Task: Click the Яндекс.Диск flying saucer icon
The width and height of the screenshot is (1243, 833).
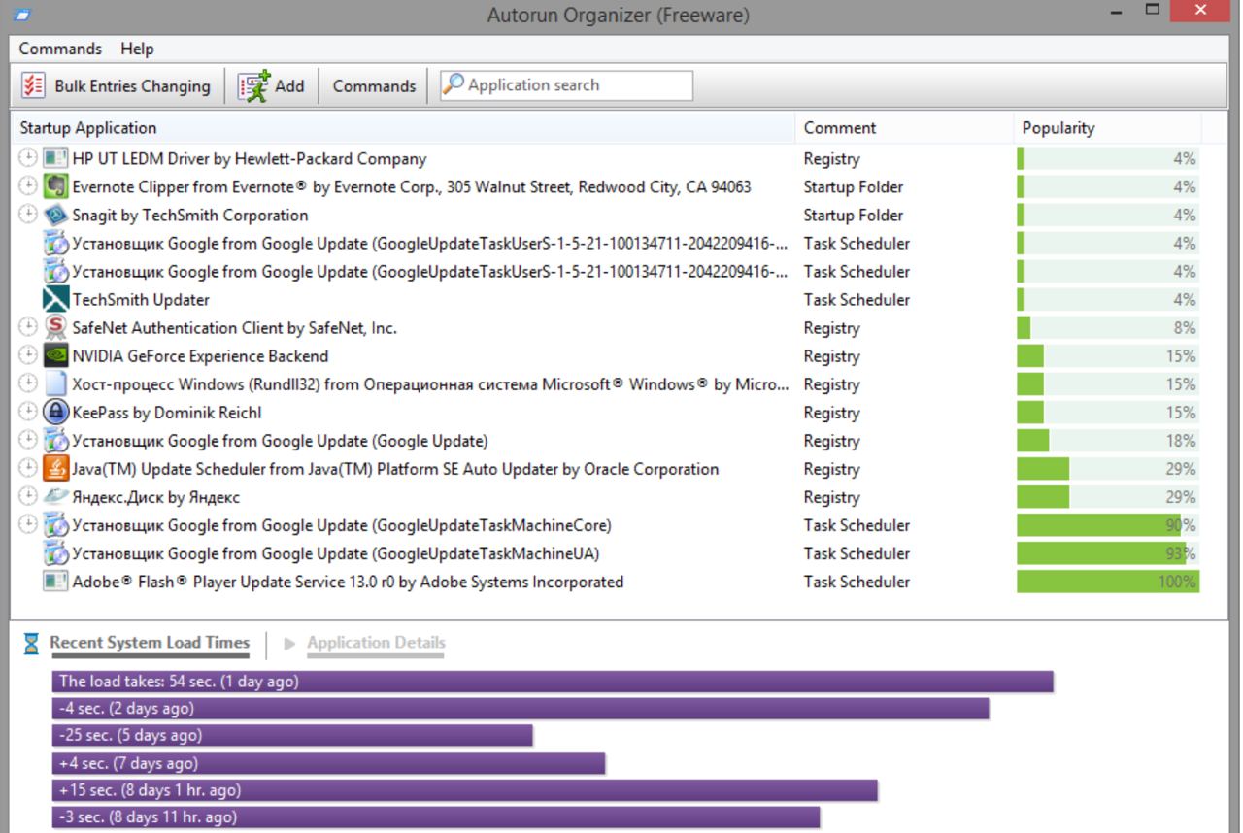Action: 56,497
